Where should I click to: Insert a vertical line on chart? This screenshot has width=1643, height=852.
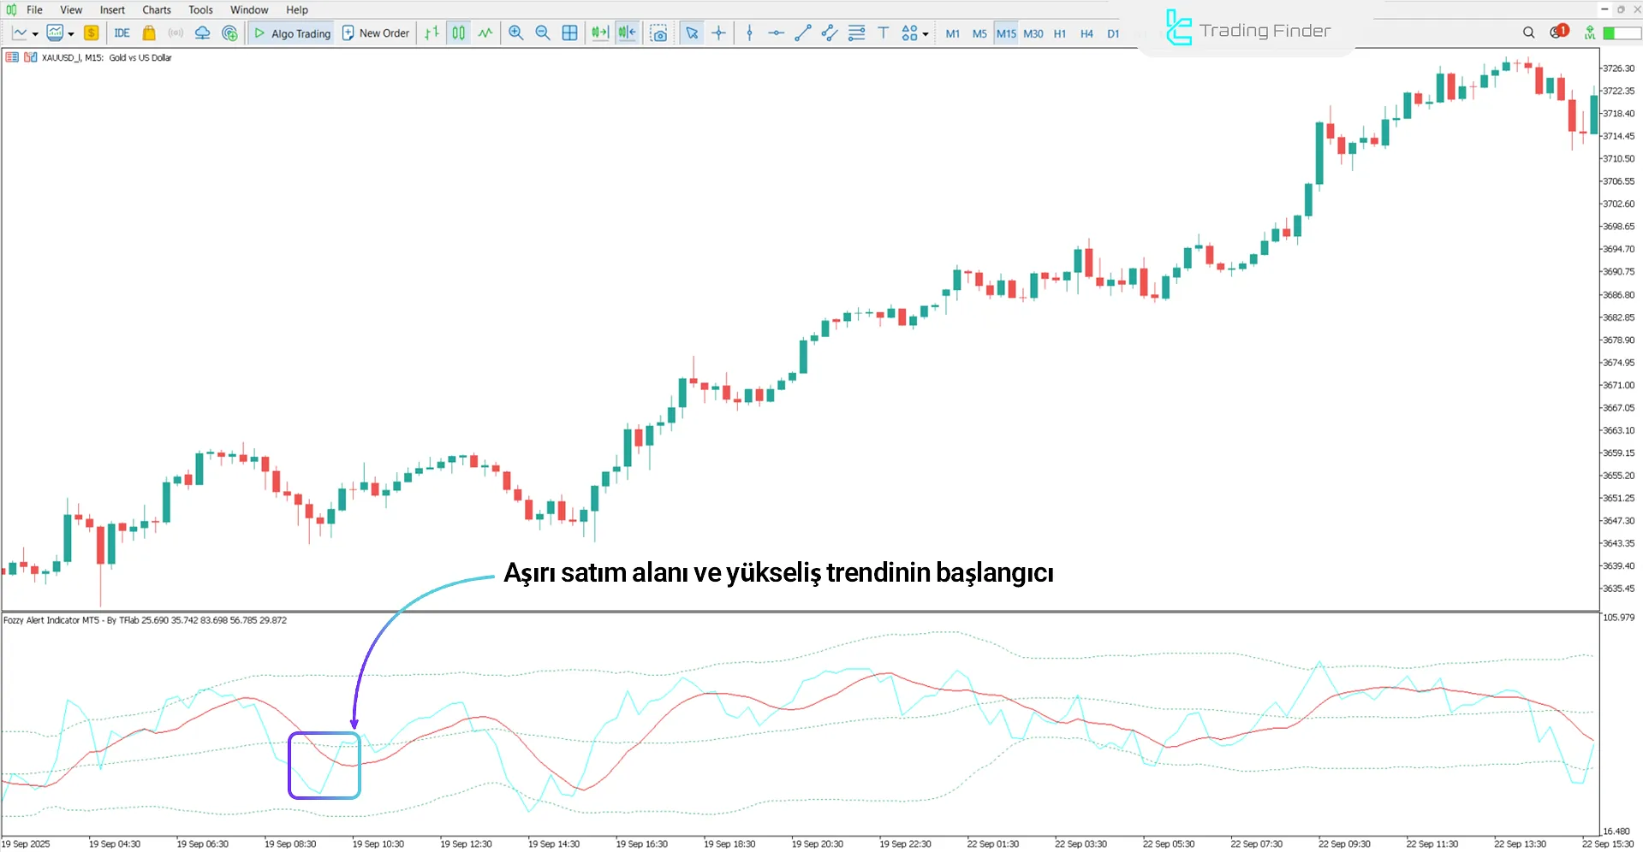pos(749,33)
